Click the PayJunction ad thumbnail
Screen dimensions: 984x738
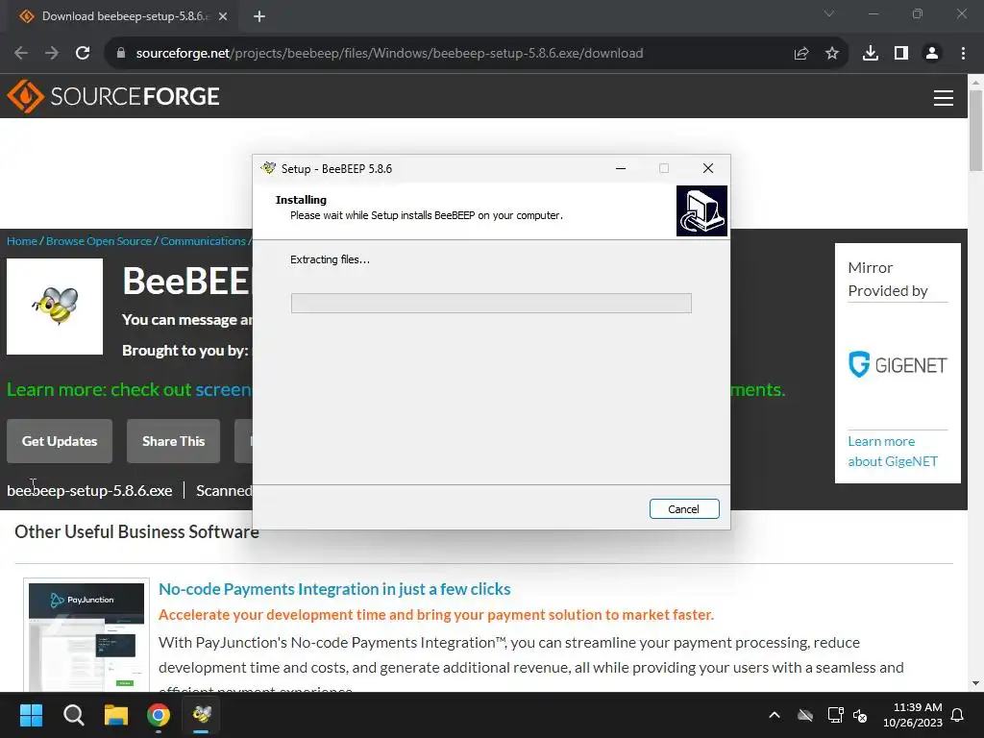pos(86,636)
